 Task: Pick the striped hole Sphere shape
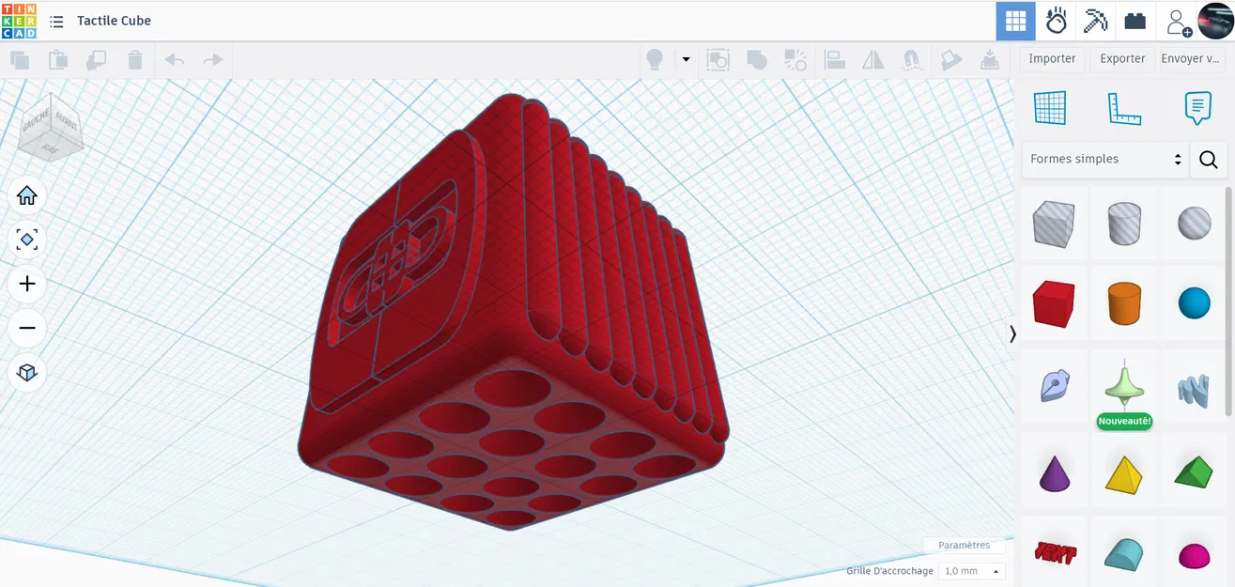[1194, 224]
